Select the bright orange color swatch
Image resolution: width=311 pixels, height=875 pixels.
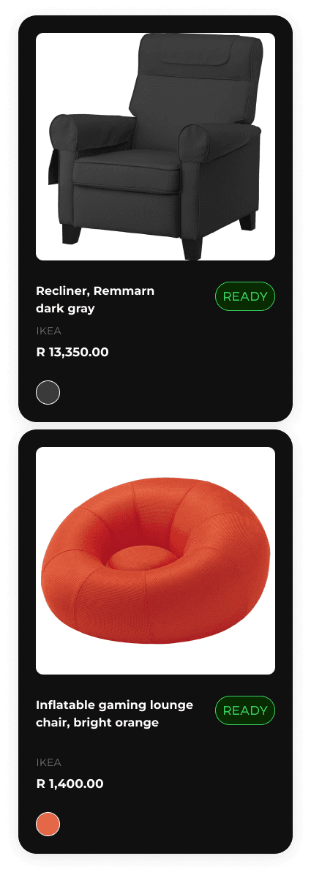point(48,825)
